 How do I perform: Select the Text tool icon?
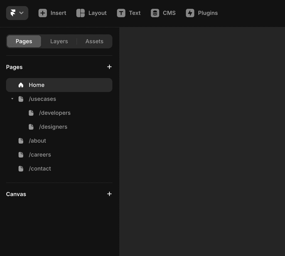pyautogui.click(x=121, y=13)
